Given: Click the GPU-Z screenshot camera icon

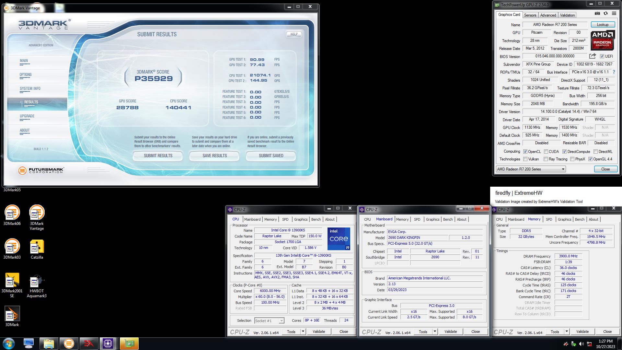Looking at the screenshot, I should point(597,14).
